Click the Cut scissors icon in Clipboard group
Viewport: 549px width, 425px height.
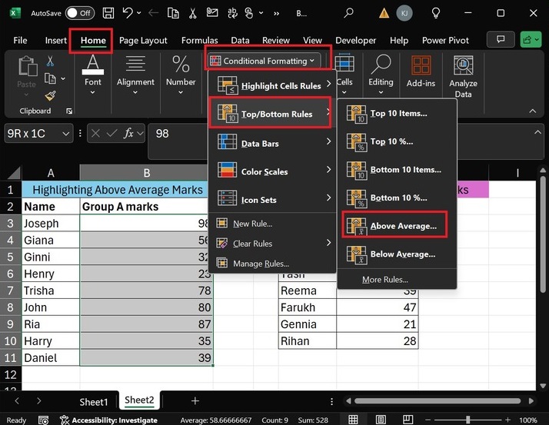pos(51,61)
